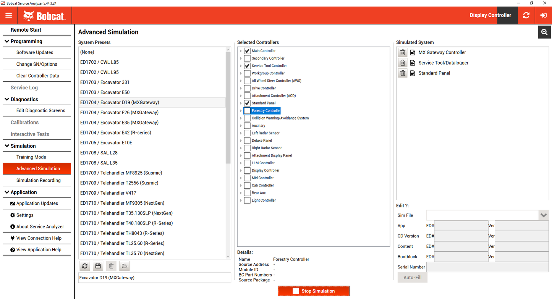
Task: Select preset ED1704 / Excavator E42 (R-series)
Action: pos(152,133)
